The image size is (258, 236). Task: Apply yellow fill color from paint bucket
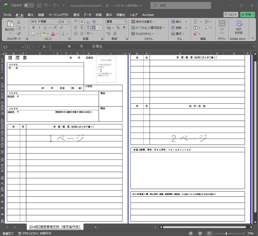(x=44, y=33)
